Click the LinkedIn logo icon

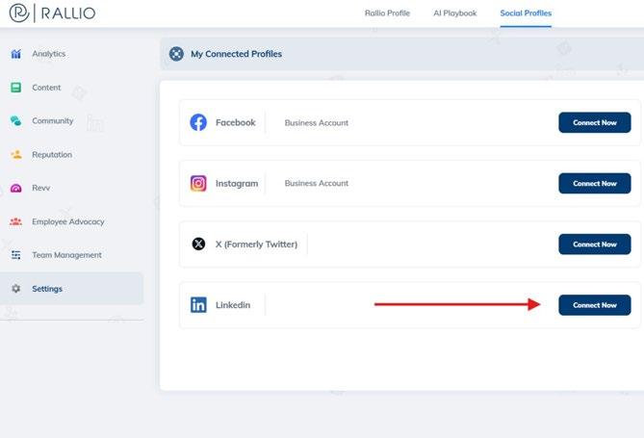pos(199,305)
